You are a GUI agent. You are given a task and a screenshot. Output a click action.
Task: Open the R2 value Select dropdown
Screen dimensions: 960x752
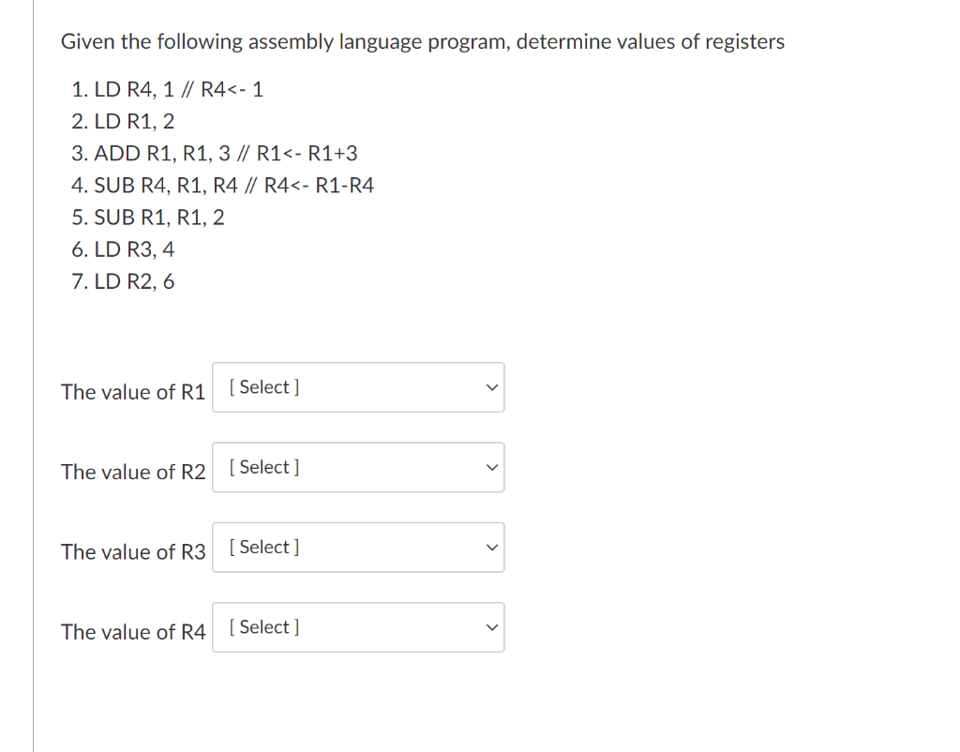coord(358,467)
